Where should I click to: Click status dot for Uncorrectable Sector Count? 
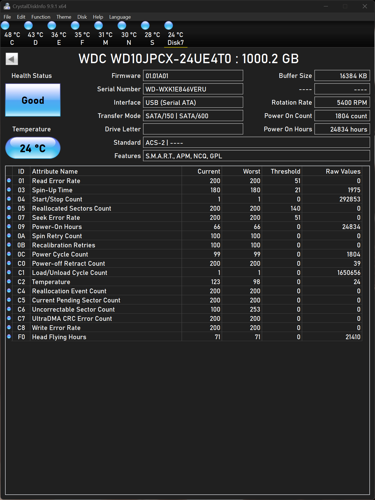point(9,309)
